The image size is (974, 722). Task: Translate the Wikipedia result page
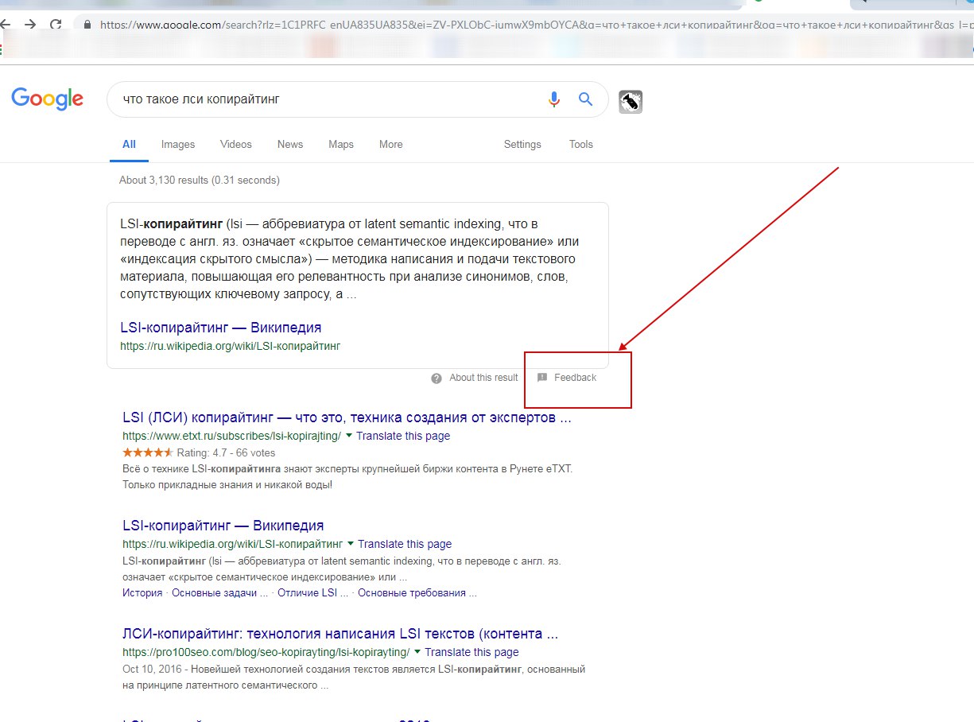(405, 544)
